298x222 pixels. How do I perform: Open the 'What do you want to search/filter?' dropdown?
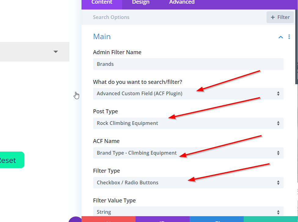pos(188,94)
